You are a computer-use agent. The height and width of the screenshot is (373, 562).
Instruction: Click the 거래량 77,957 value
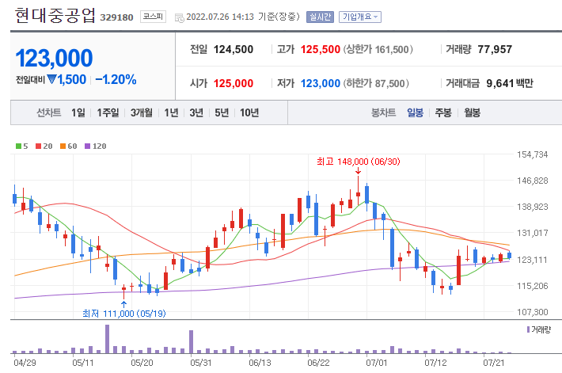495,49
